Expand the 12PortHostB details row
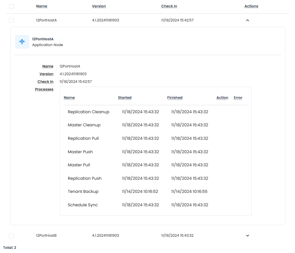Image resolution: width=295 pixels, height=253 pixels. click(x=247, y=236)
